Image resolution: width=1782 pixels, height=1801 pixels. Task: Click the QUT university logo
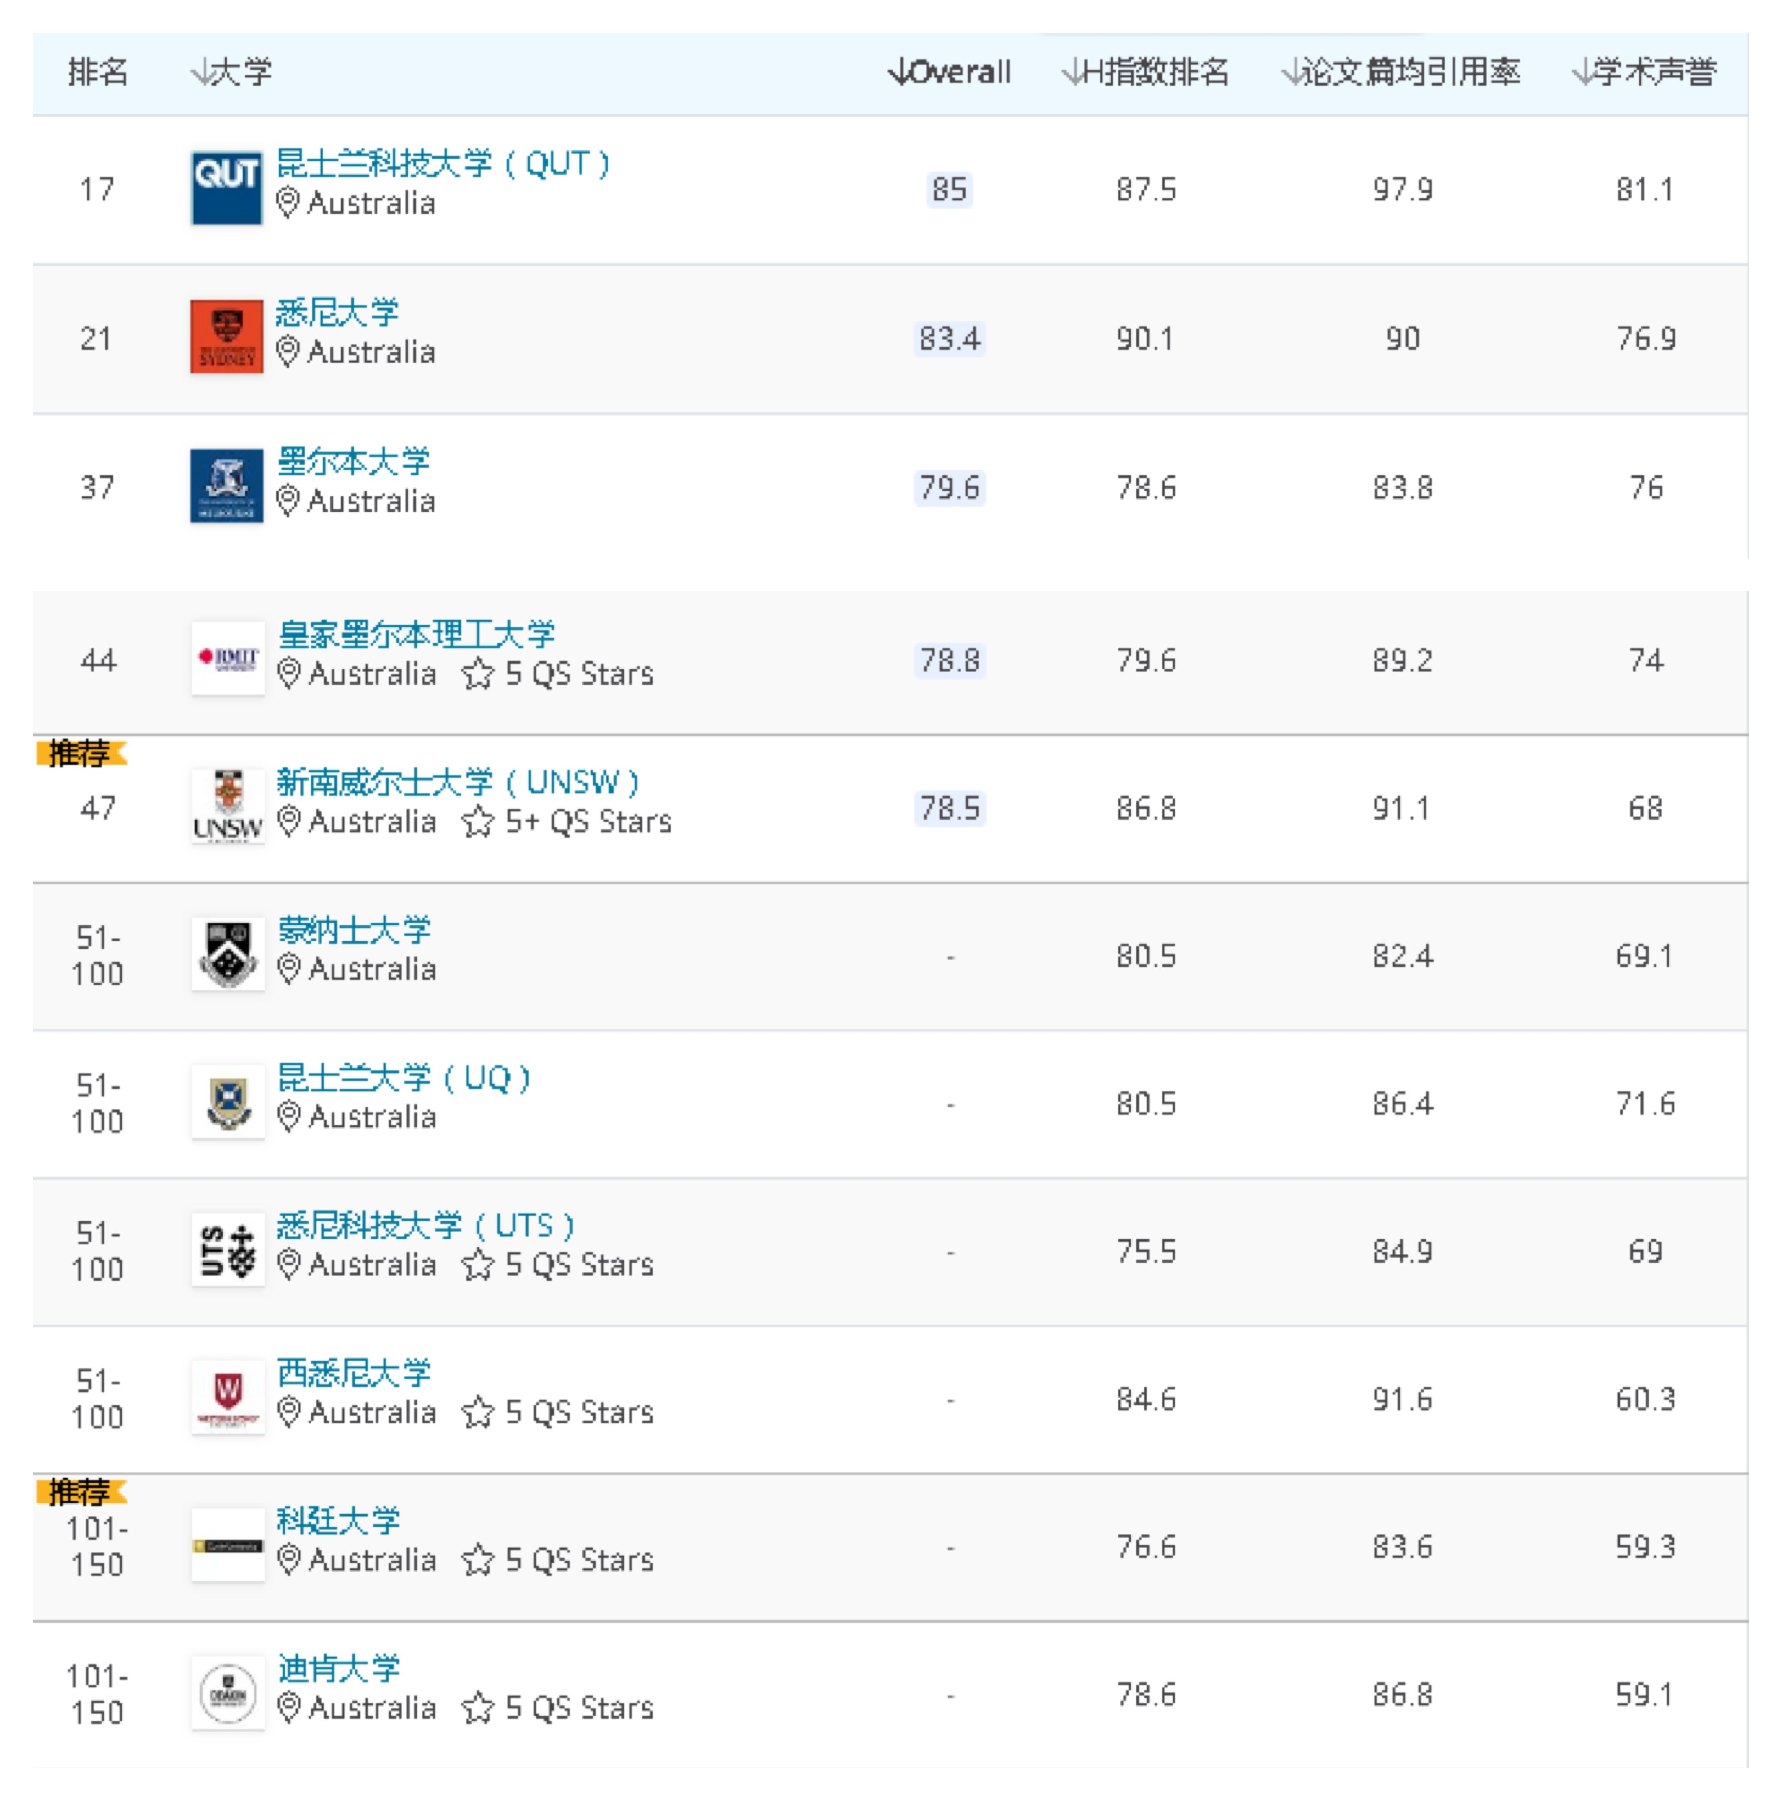click(226, 187)
